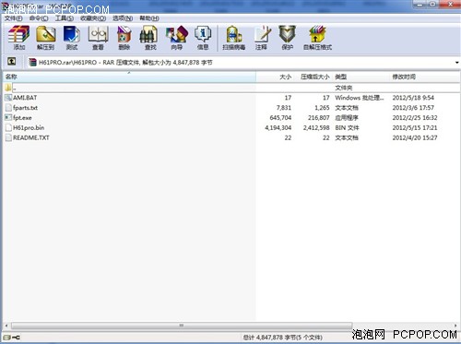Sort by Packed size (压缩后大小) header
This screenshot has width=461, height=344.
(313, 77)
